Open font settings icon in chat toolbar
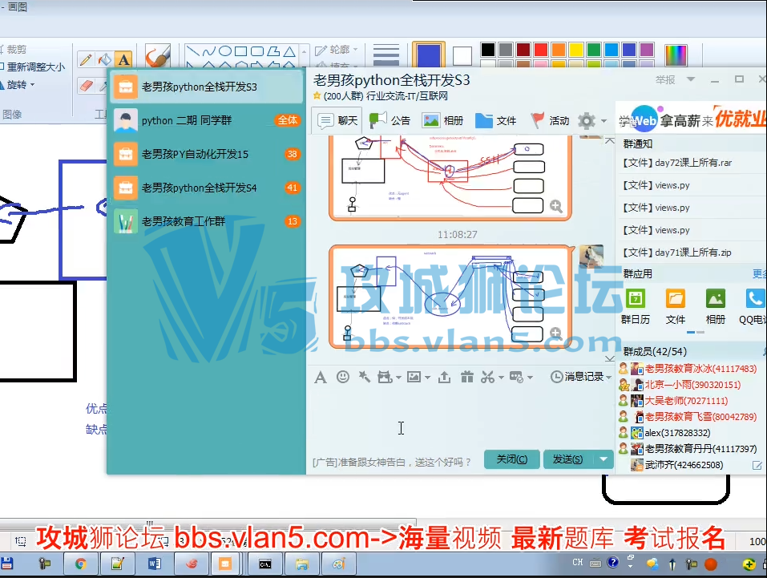The image size is (767, 578). tap(321, 377)
